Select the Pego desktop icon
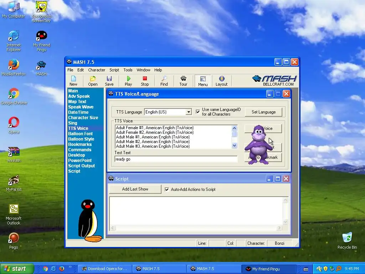 pyautogui.click(x=14, y=241)
